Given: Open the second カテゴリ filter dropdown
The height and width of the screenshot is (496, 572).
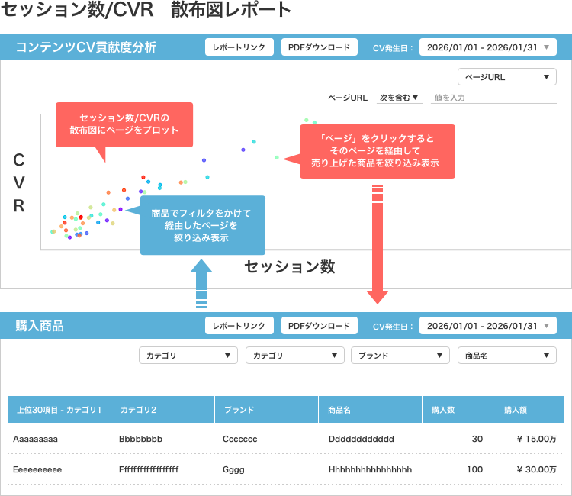Looking at the screenshot, I should (295, 356).
